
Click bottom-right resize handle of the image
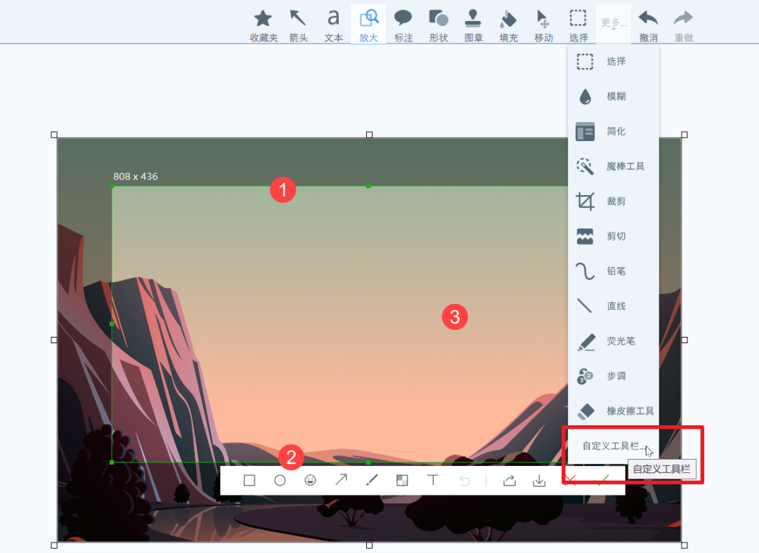point(685,545)
